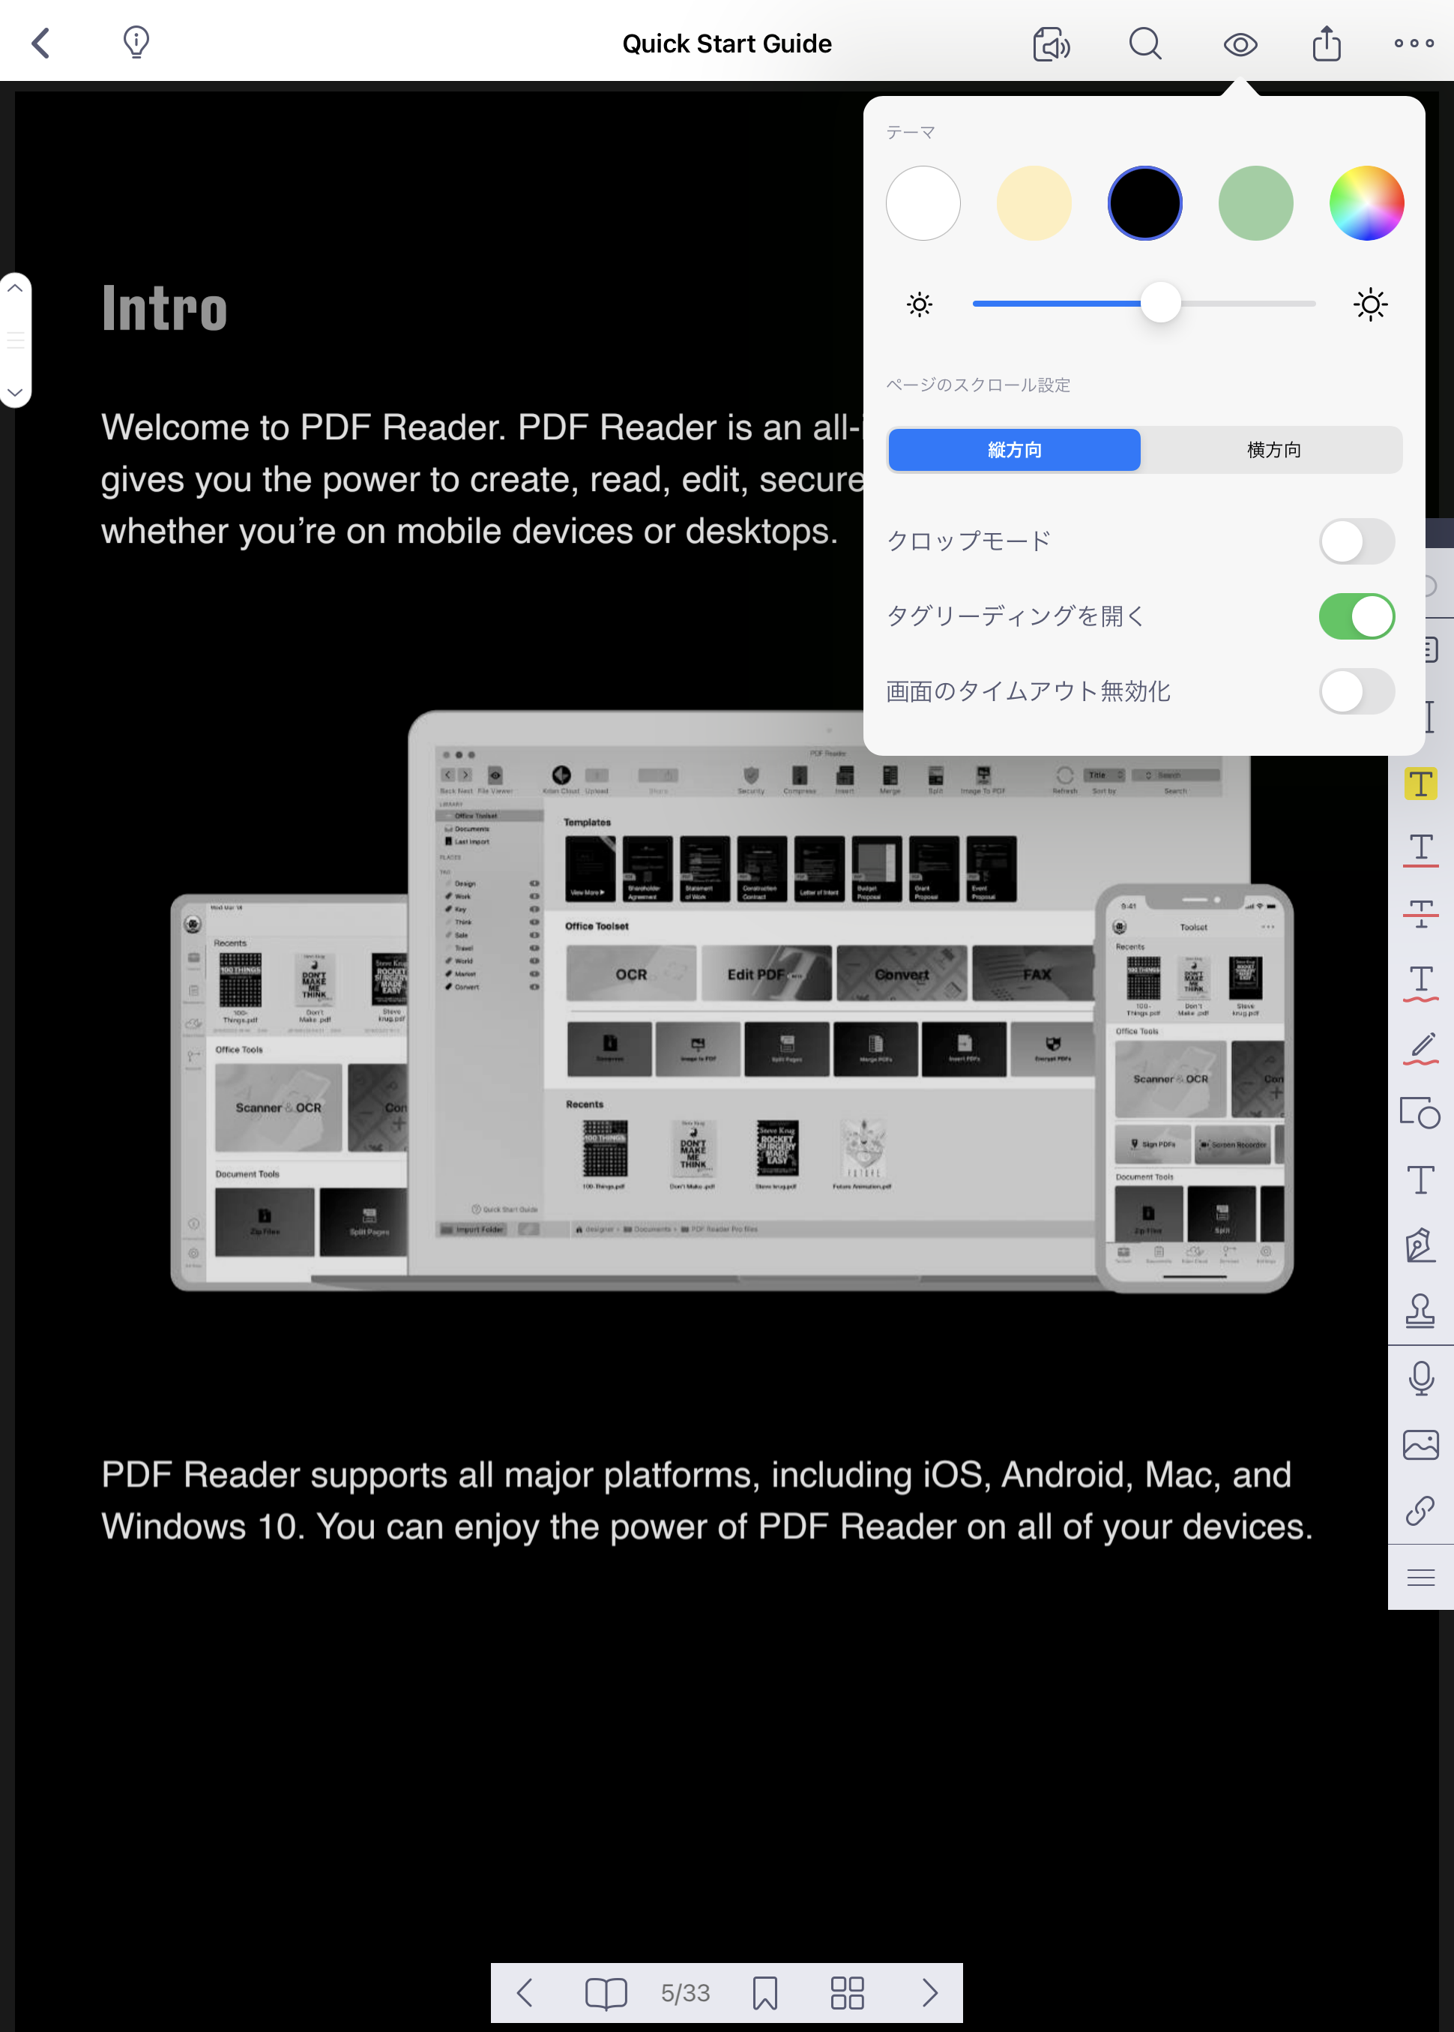1454x2032 pixels.
Task: Toggle the eye view settings icon
Action: 1240,44
